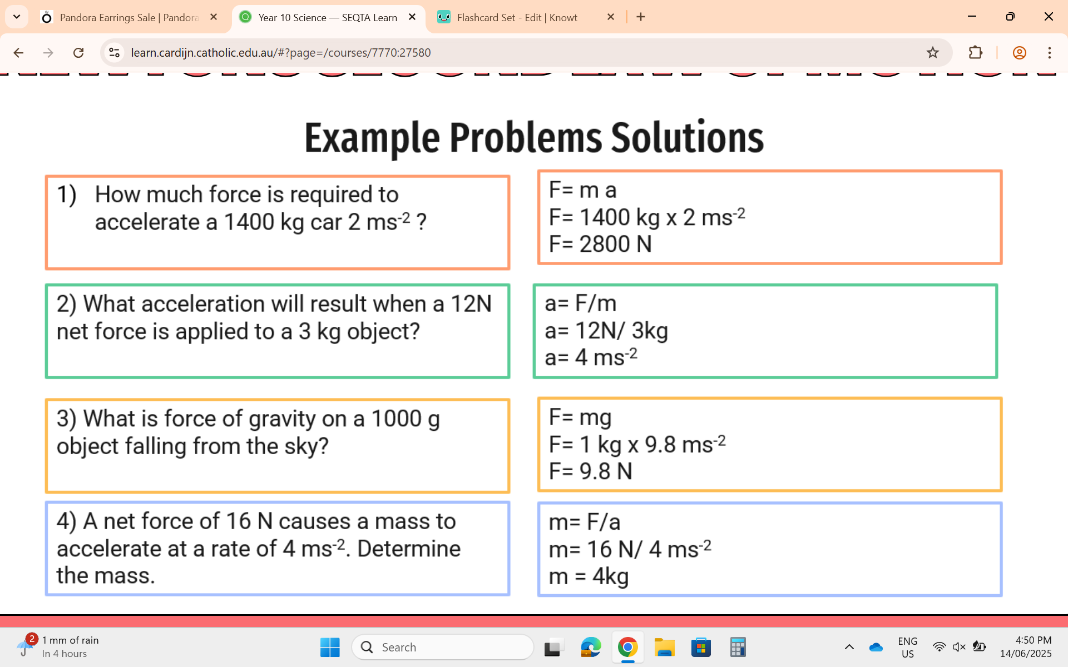Switch to the Pandora Earrings Sale tab
This screenshot has height=667, width=1068.
(129, 17)
